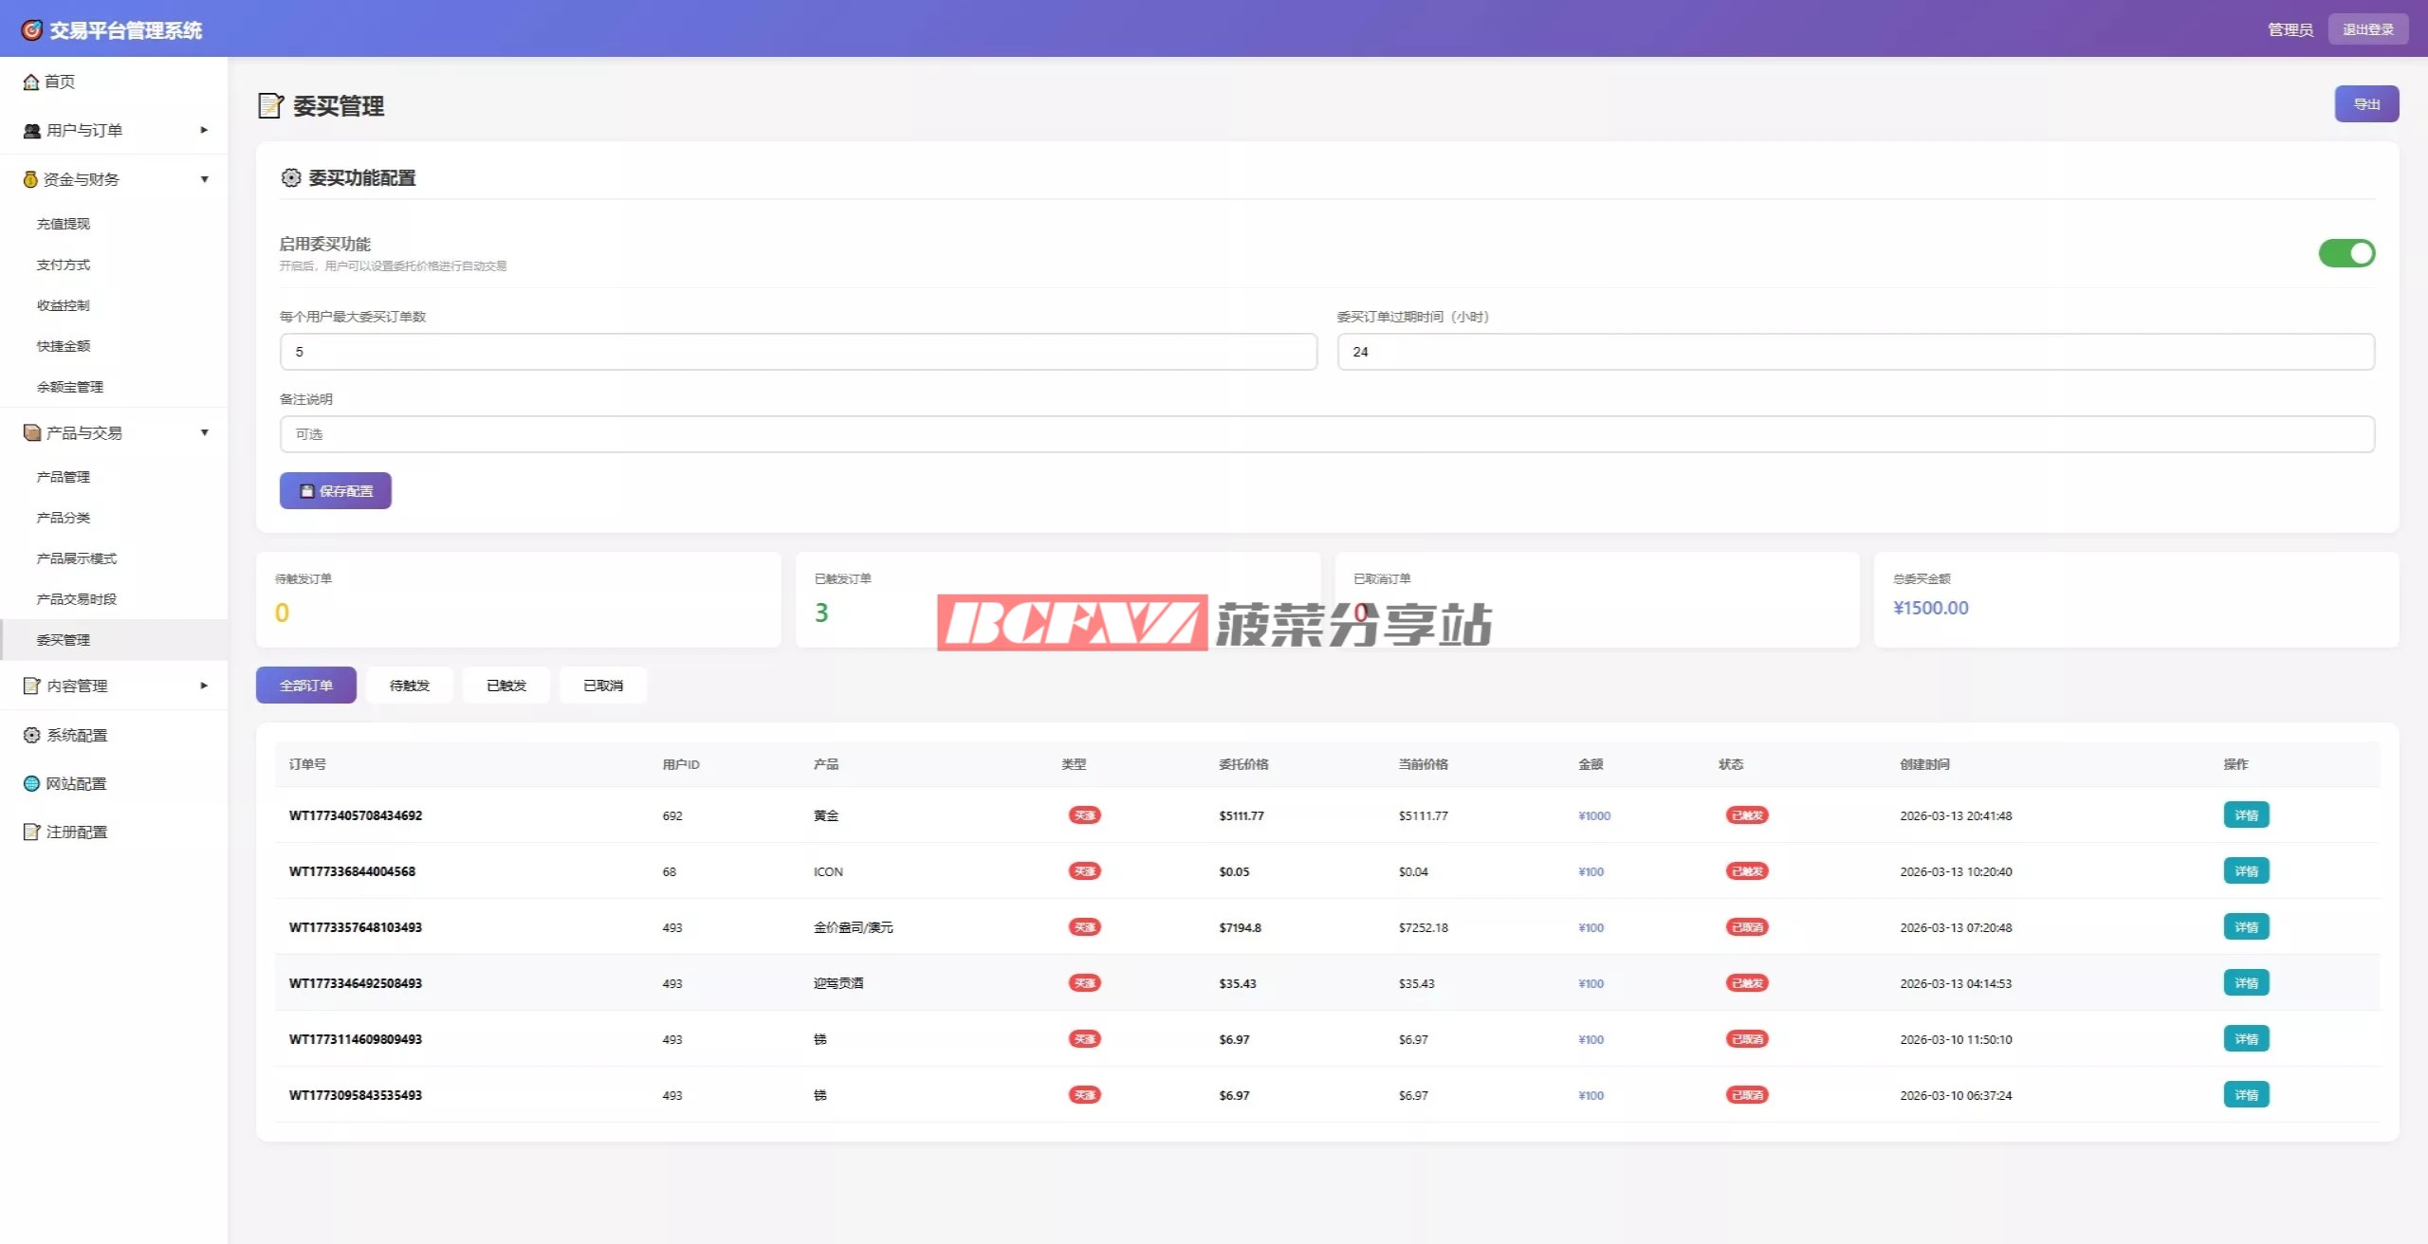Viewport: 2428px width, 1244px height.
Task: Click the money bag Funds and Finance icon
Action: pos(30,179)
